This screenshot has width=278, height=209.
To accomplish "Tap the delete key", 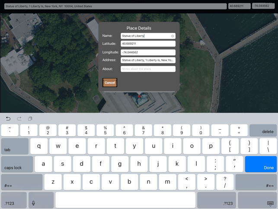I will [263, 130].
